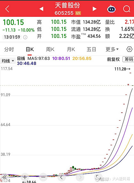Image resolution: width=134 pixels, height=183 pixels.
Task: Tap the 市盈 434.56 value
Action: pyautogui.click(x=94, y=36)
